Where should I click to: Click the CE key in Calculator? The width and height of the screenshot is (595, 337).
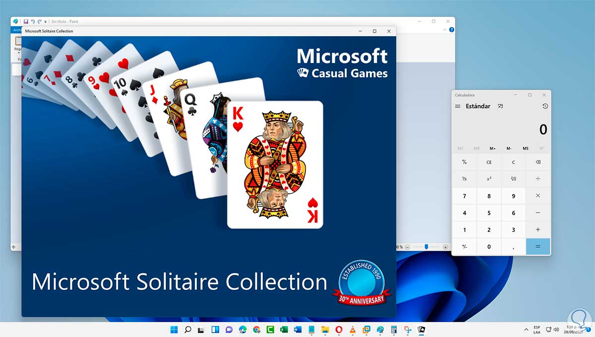pyautogui.click(x=489, y=162)
